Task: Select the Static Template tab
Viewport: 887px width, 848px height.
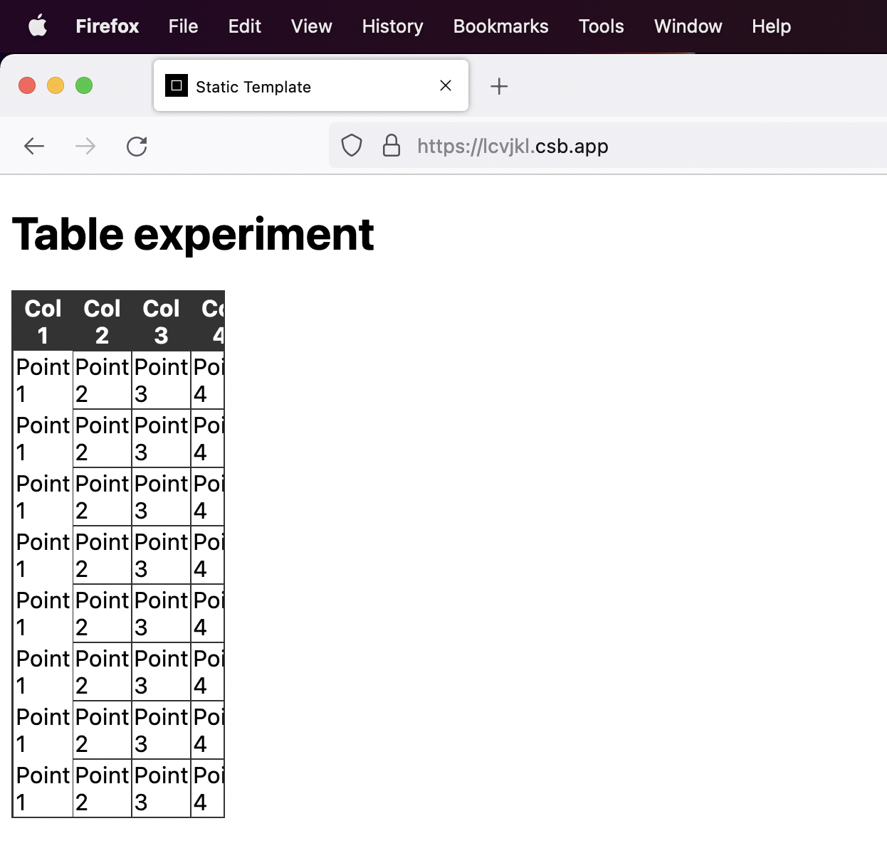Action: [x=311, y=86]
